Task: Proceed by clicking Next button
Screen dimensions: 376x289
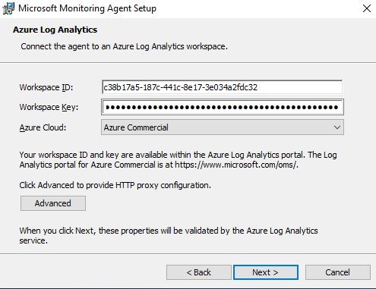Action: pos(266,272)
